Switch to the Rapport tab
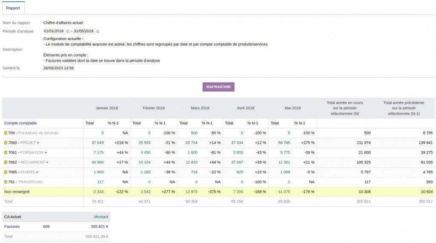Viewport: 436px width, 243px height. (13, 8)
